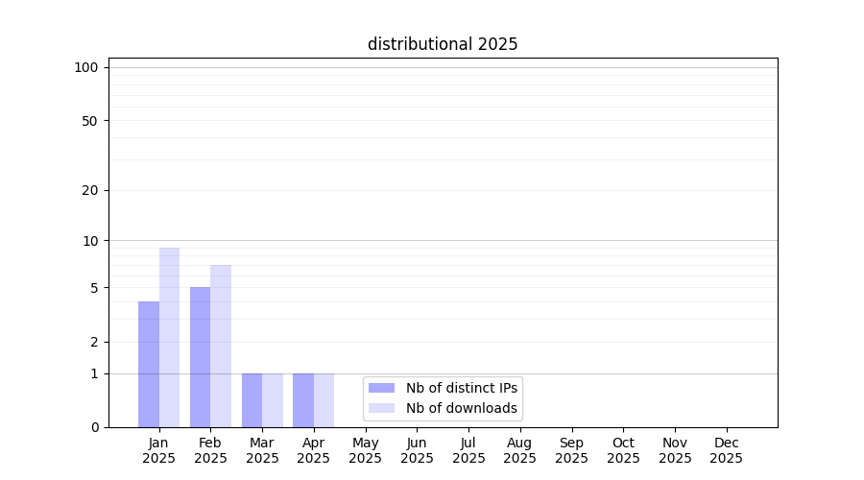Click the Mar 2025 distinct IPs bar
The width and height of the screenshot is (864, 480).
tap(252, 400)
